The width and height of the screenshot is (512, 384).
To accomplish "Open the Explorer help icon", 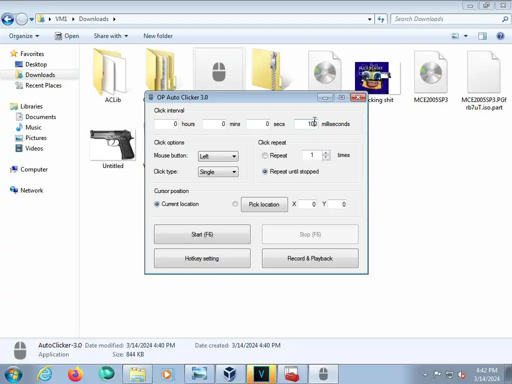I will (500, 36).
